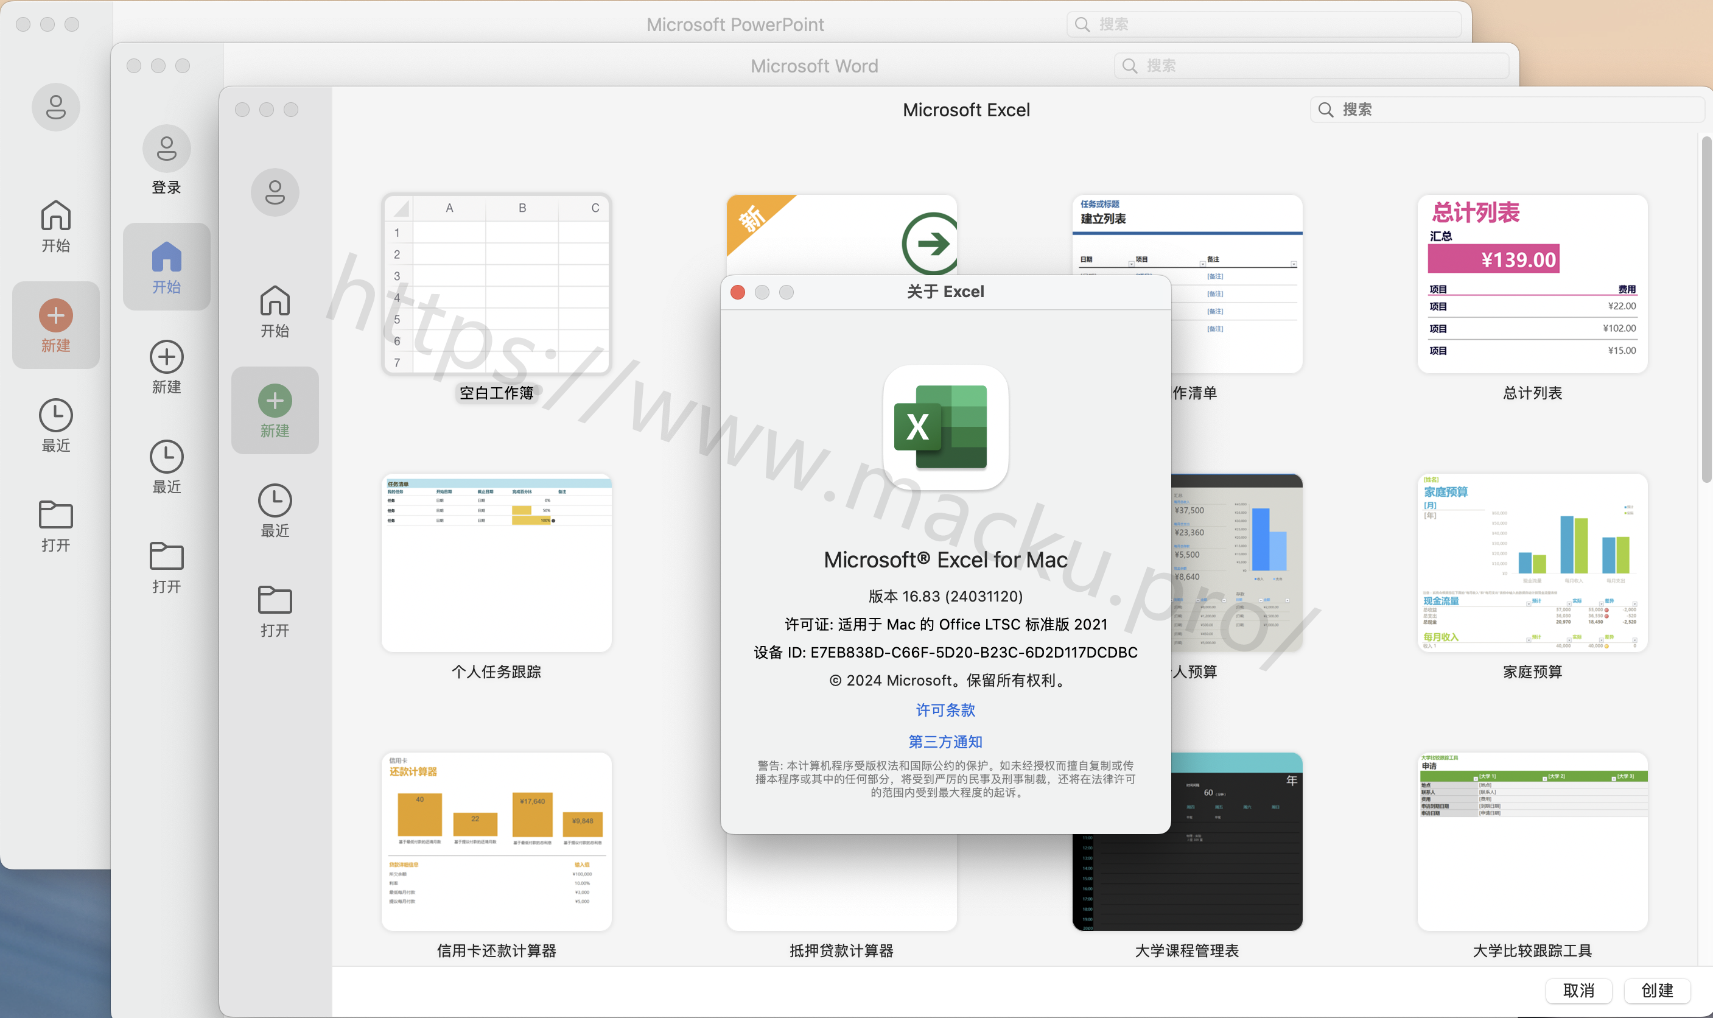Click the Excel account avatar icon
The width and height of the screenshot is (1713, 1018).
coord(275,192)
